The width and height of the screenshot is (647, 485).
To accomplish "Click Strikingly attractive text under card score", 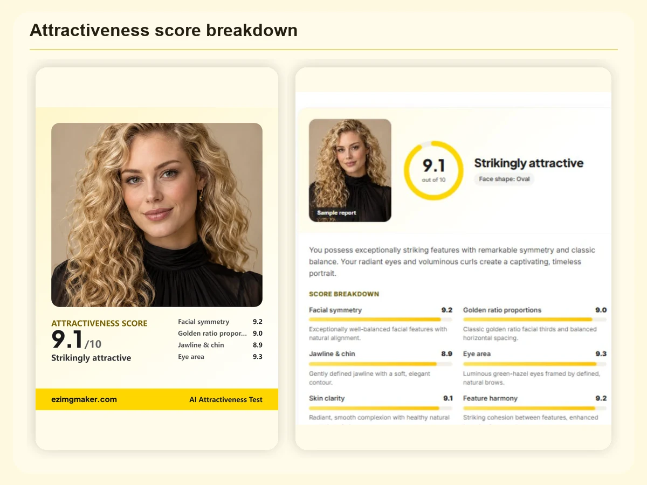I will pyautogui.click(x=91, y=358).
